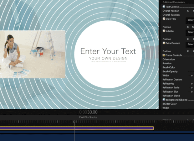
Task: Click into the Extra Content text field
Action: point(190,45)
